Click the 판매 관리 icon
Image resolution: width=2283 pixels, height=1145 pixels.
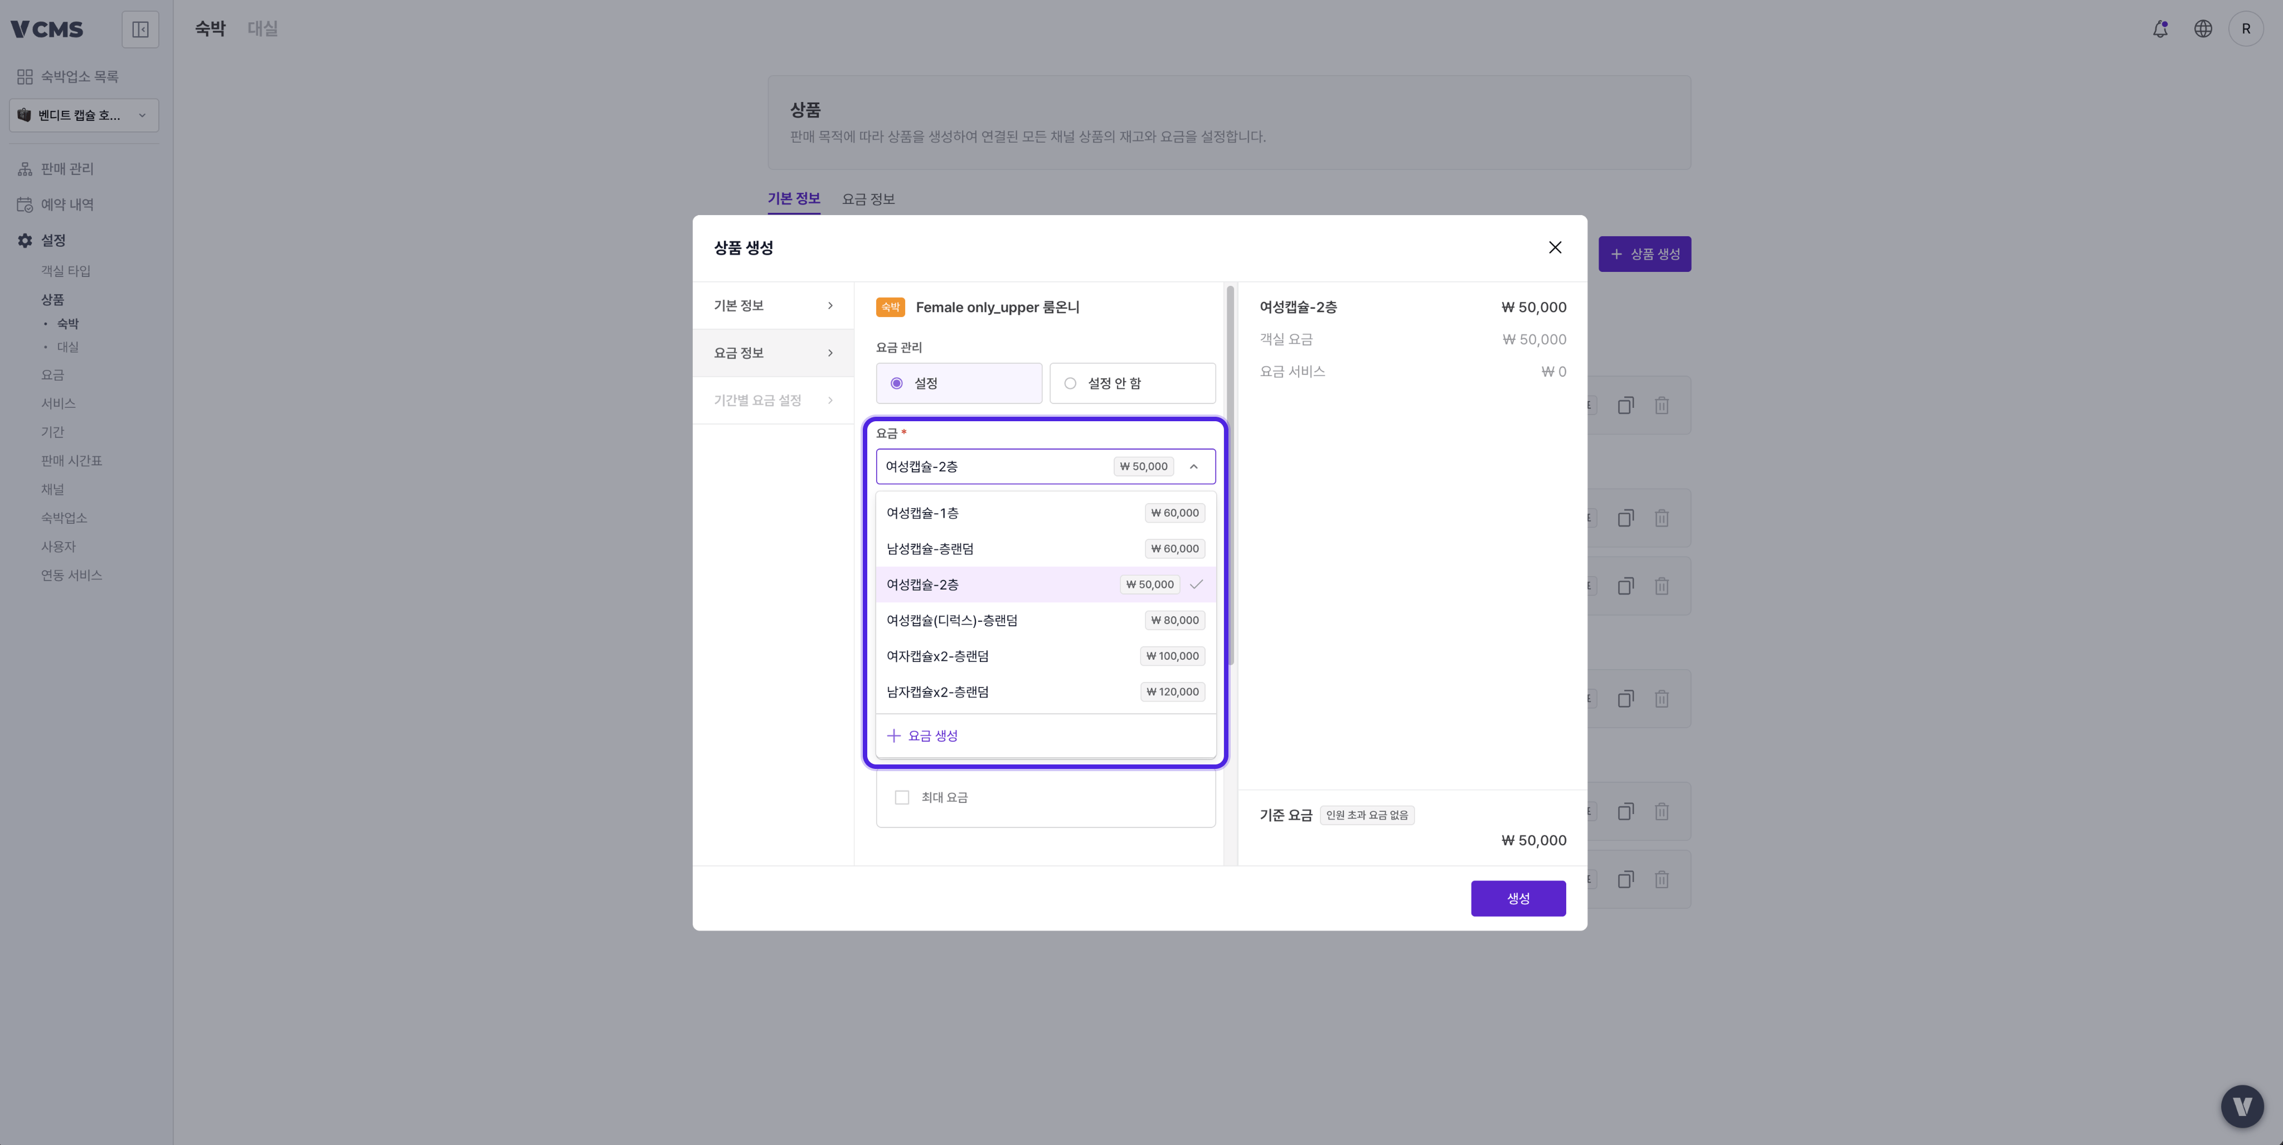click(x=25, y=168)
